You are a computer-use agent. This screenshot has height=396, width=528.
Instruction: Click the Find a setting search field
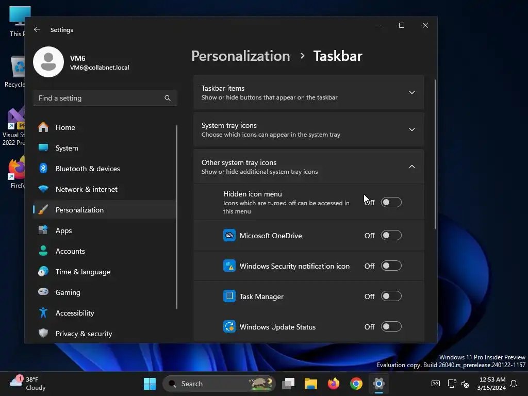coord(105,98)
